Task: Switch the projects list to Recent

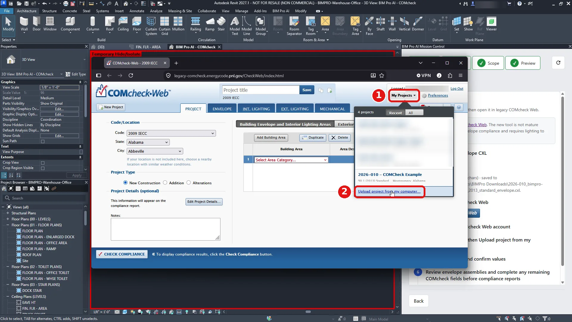Action: point(395,113)
